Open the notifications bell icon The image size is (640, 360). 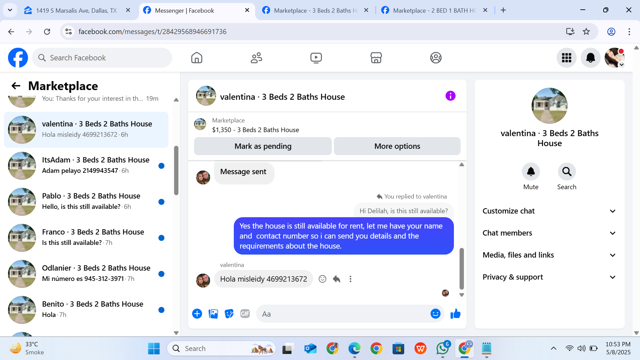point(590,58)
